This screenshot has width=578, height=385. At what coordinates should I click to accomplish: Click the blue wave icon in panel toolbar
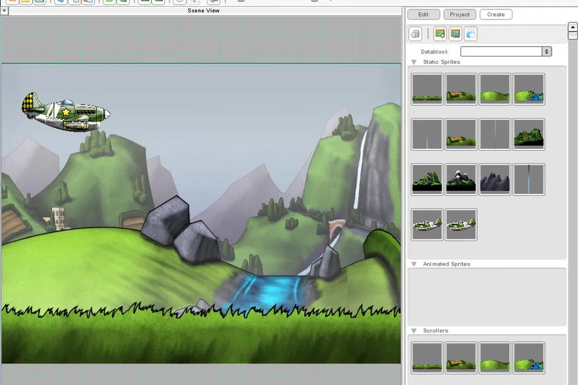(x=470, y=34)
